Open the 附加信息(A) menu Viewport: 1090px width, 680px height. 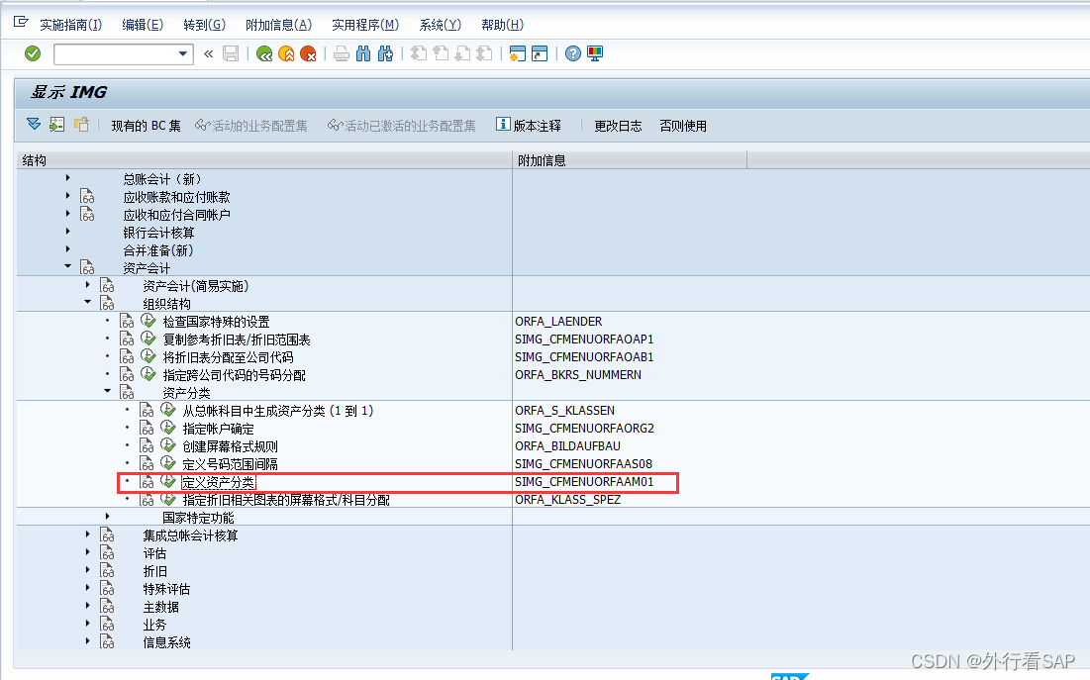click(278, 24)
